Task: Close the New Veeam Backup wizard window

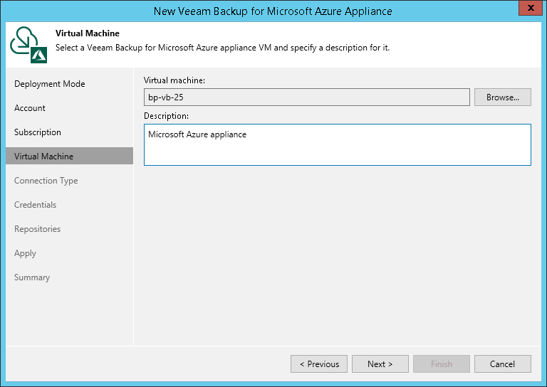Action: pos(530,8)
